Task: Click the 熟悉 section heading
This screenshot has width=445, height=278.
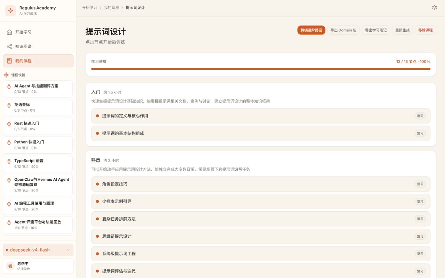Action: click(96, 160)
